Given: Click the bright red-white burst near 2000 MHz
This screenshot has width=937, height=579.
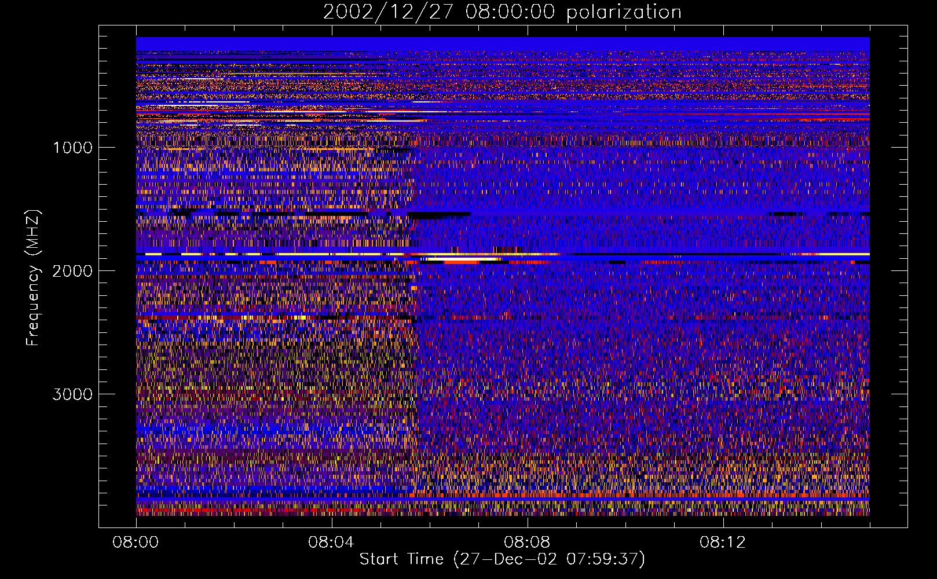Looking at the screenshot, I should click(x=462, y=261).
